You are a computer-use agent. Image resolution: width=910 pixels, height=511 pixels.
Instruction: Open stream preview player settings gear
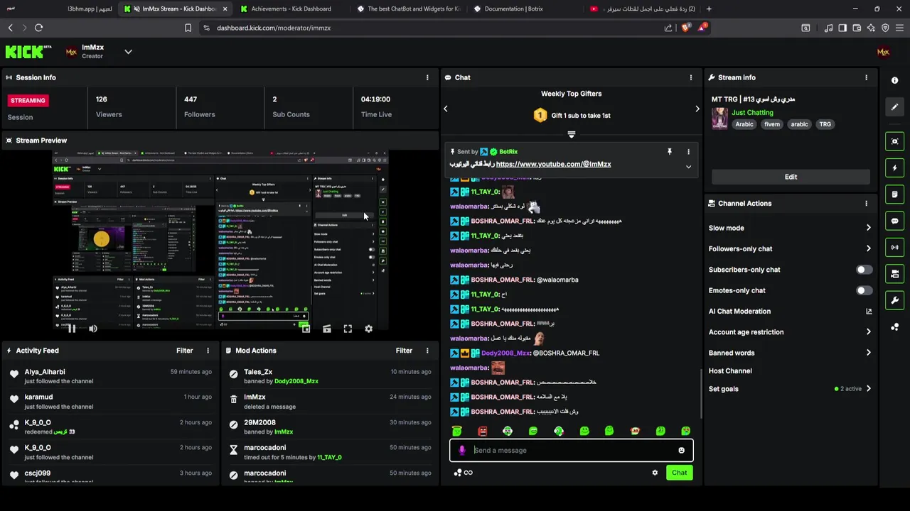tap(368, 329)
